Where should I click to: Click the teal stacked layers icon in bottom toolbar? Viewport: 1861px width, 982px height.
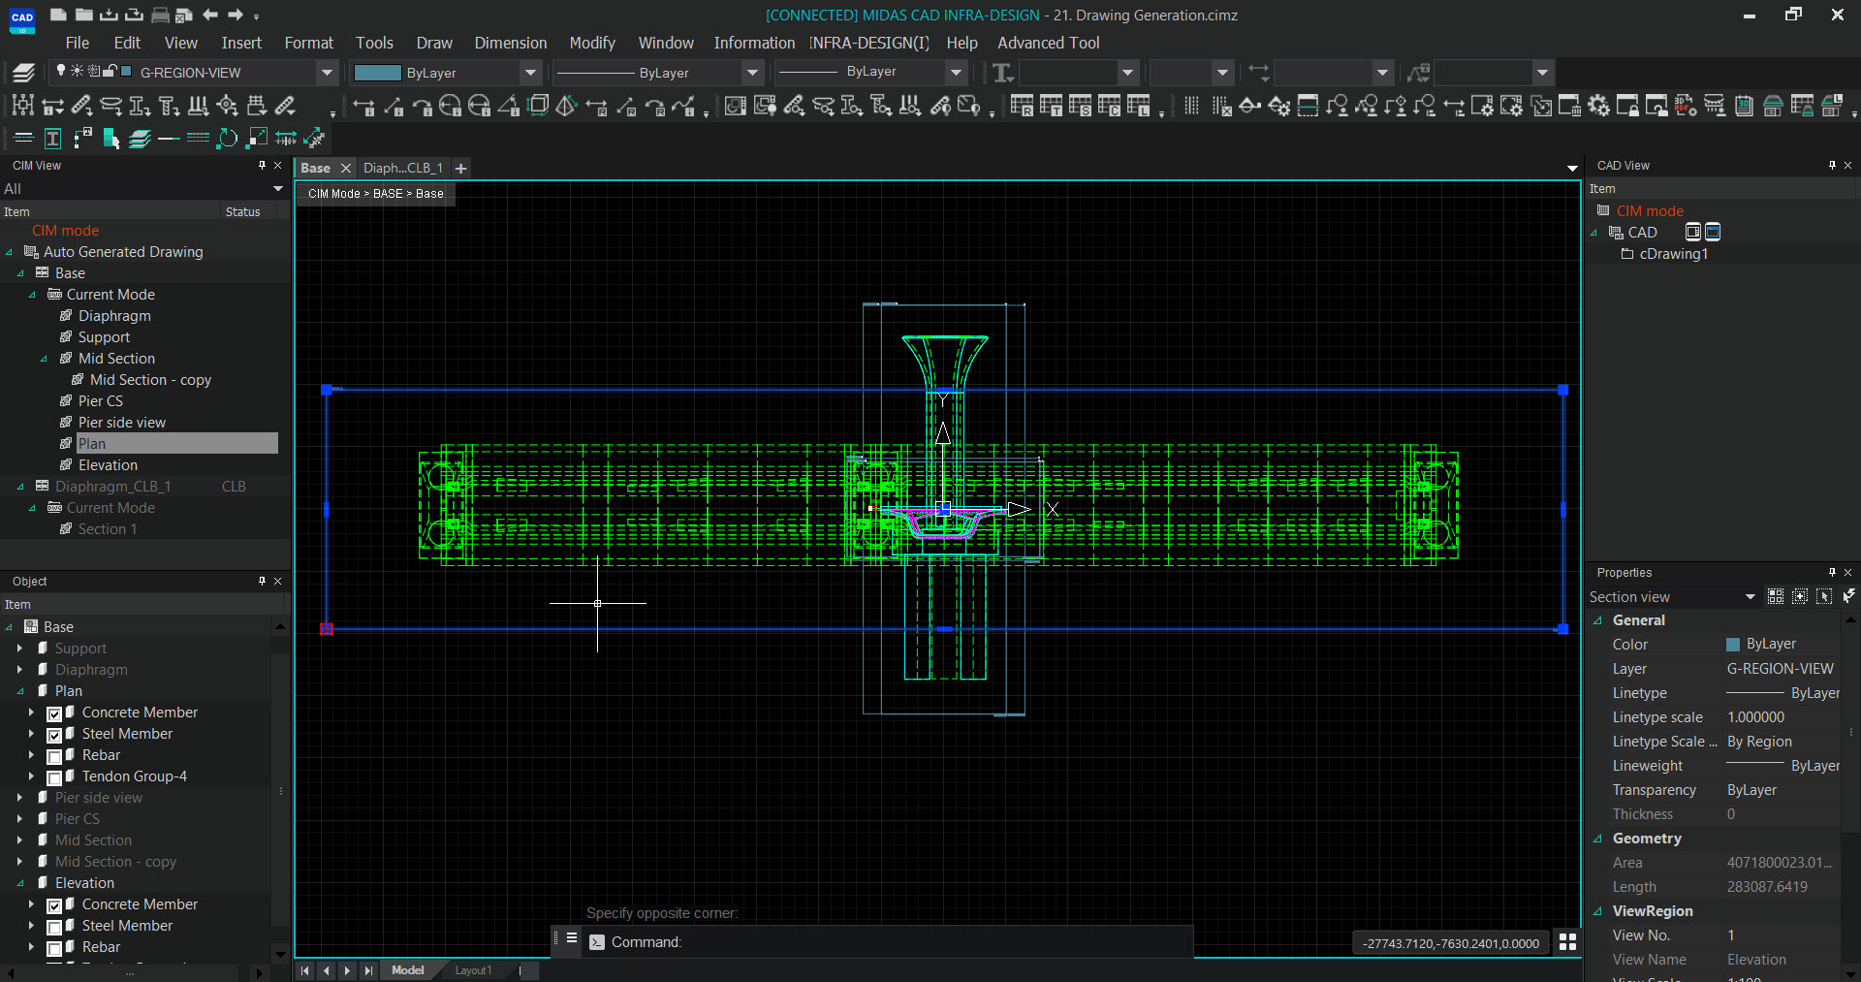(140, 139)
